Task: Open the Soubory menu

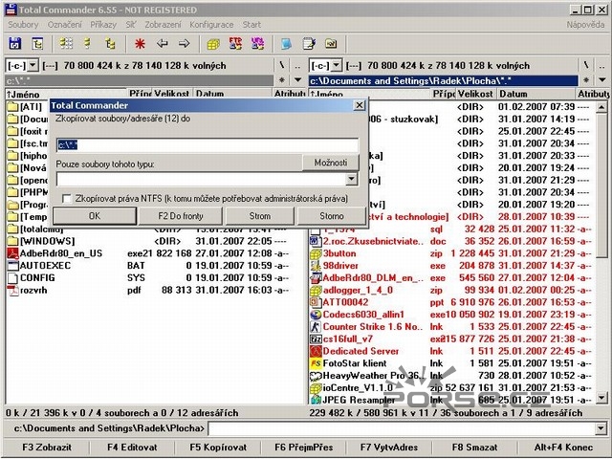Action: coord(23,25)
